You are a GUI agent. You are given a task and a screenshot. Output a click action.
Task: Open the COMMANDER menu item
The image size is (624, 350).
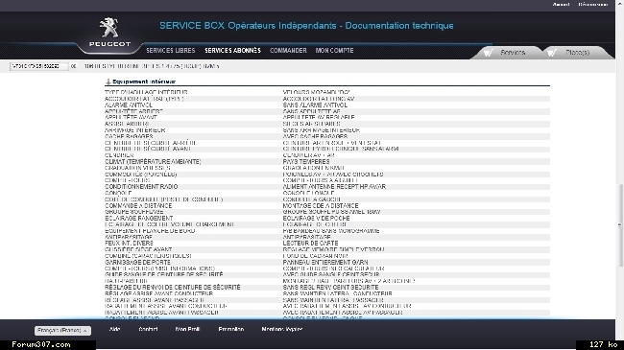point(288,51)
